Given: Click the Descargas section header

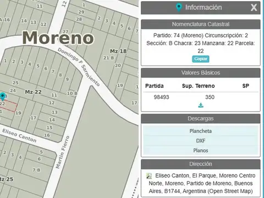Looking at the screenshot, I should coord(201,119).
